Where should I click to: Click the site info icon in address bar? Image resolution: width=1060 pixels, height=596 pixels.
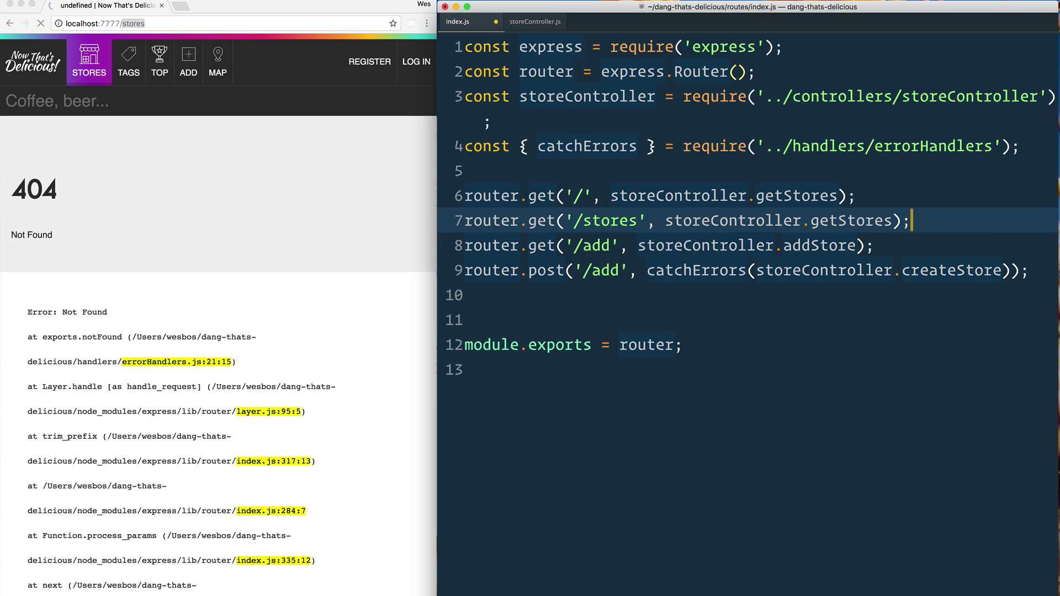coord(59,23)
